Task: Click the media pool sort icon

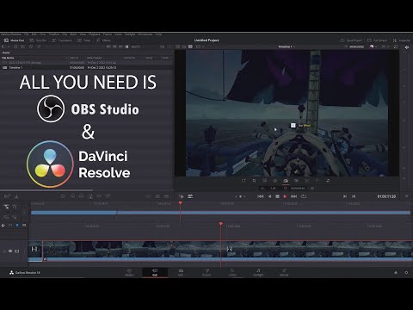Action: point(162,46)
